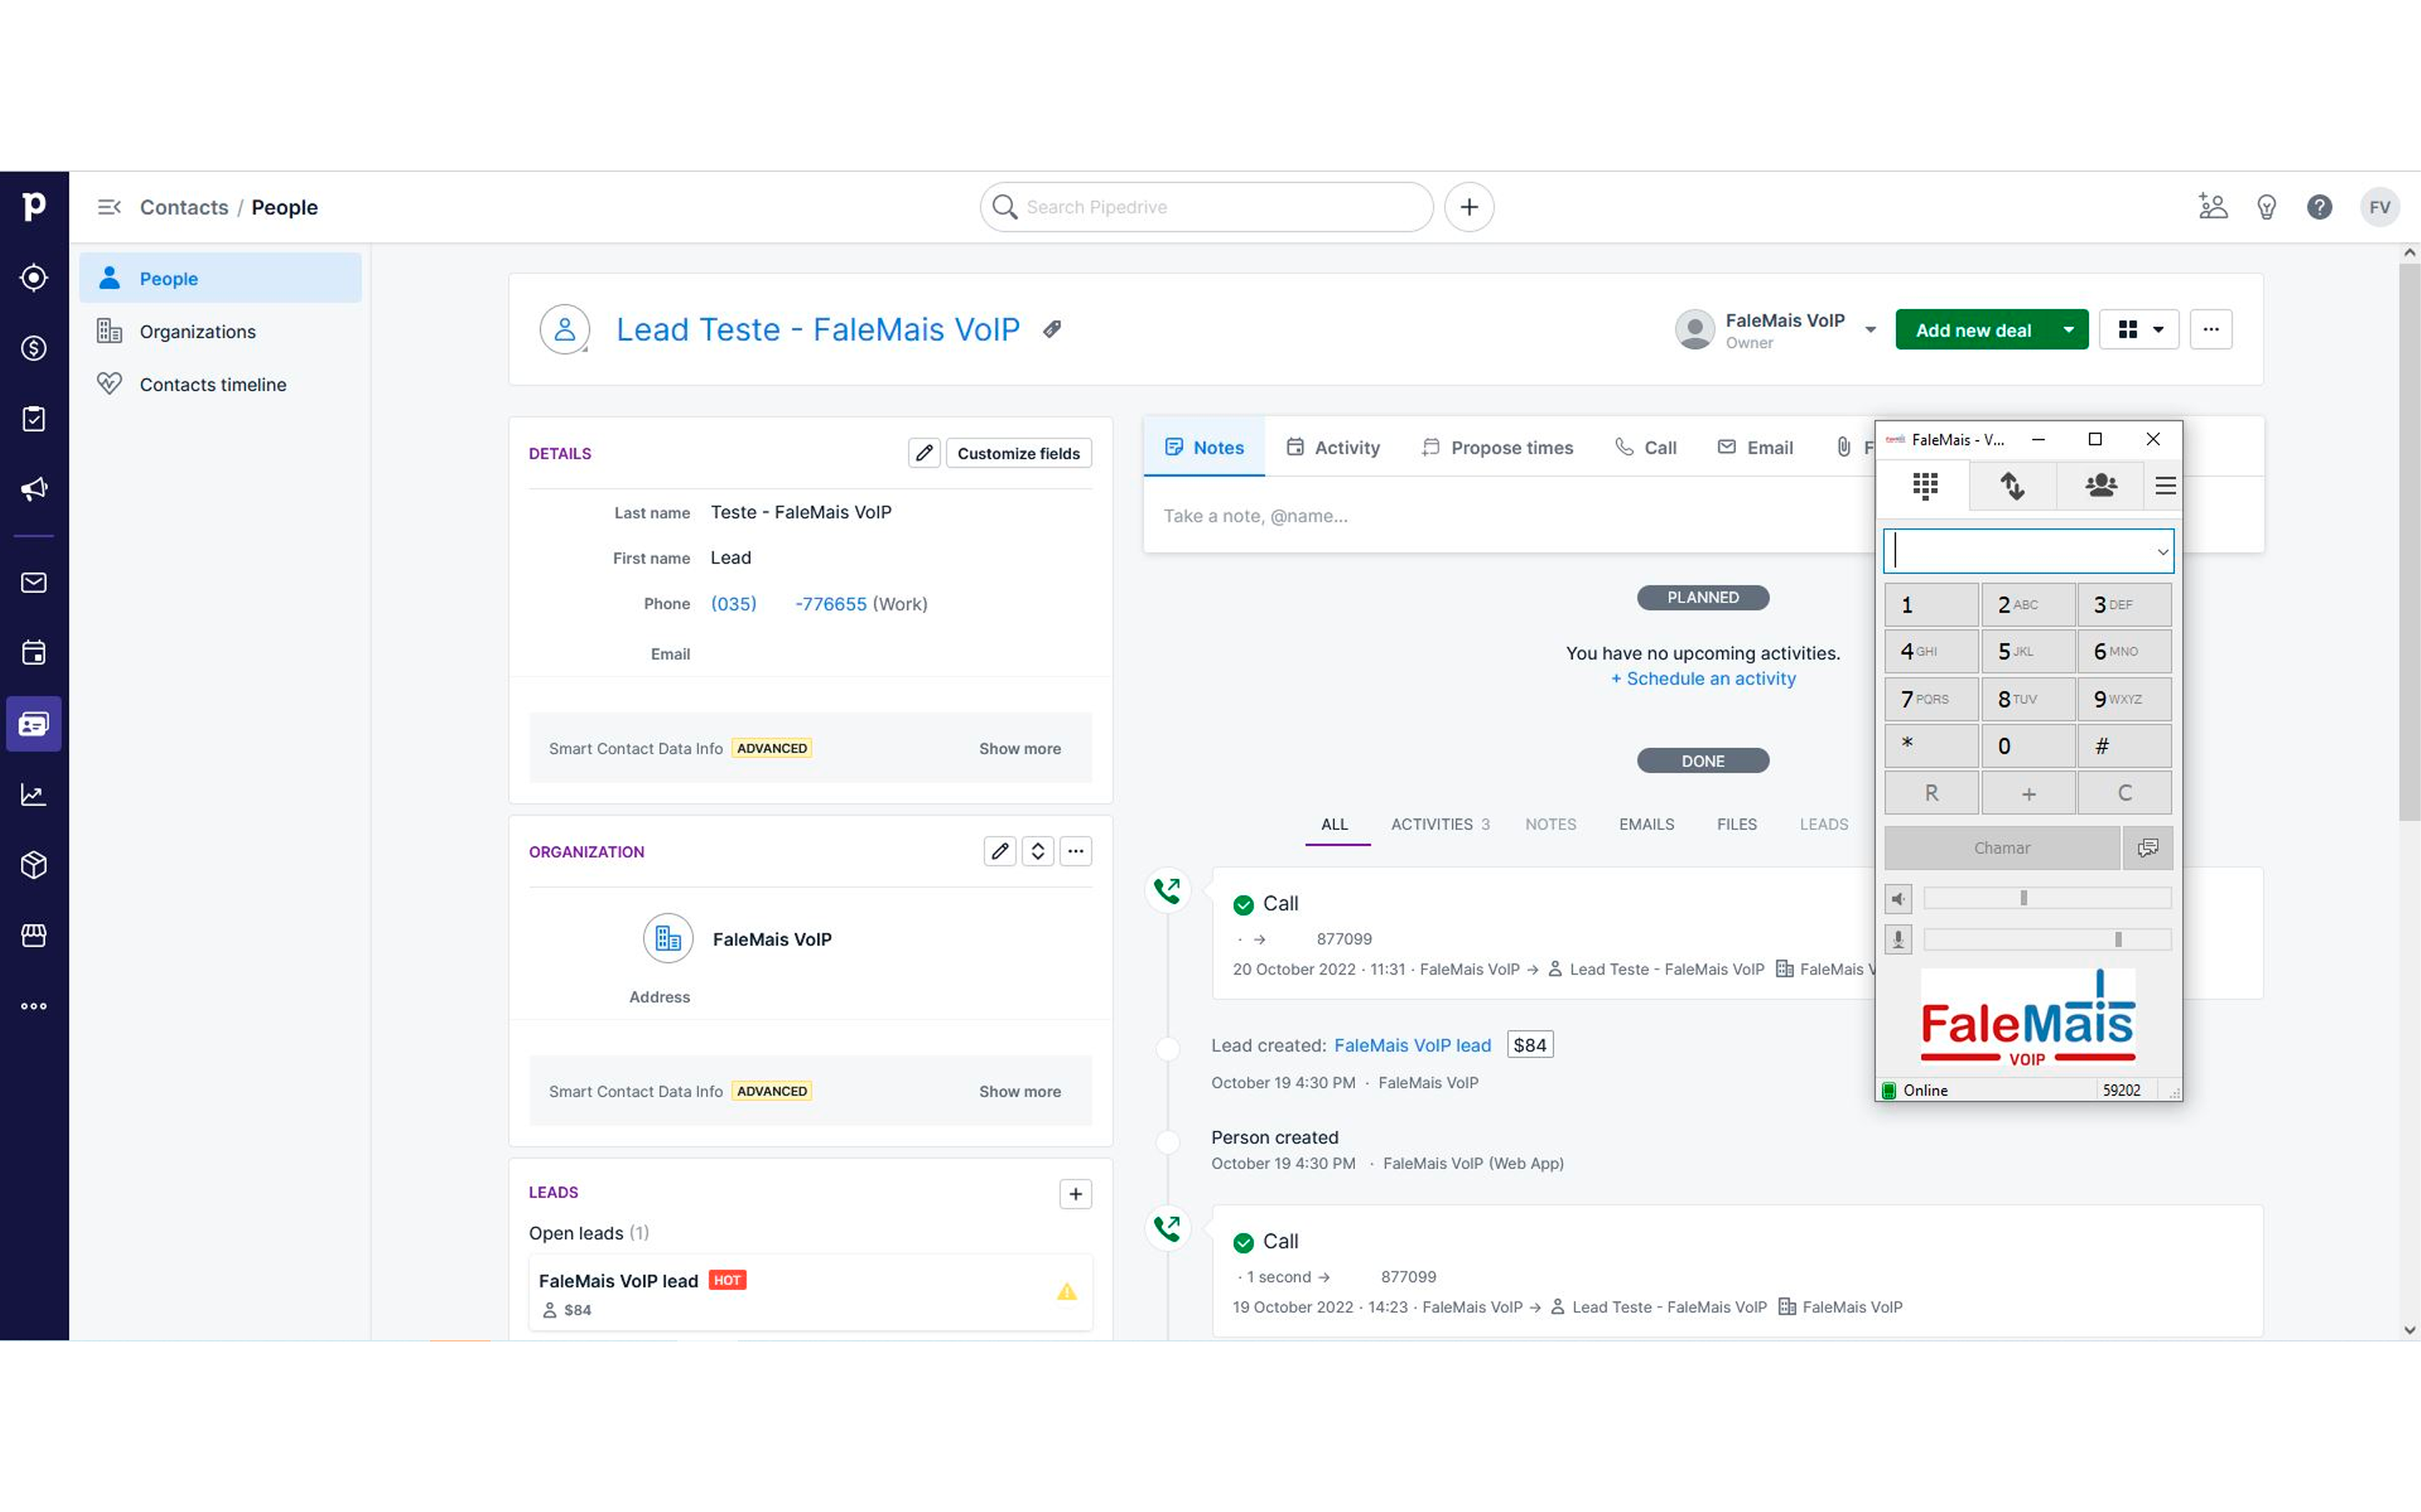Mute microphone in FaleMais softphone
This screenshot has width=2421, height=1512.
coord(1898,939)
